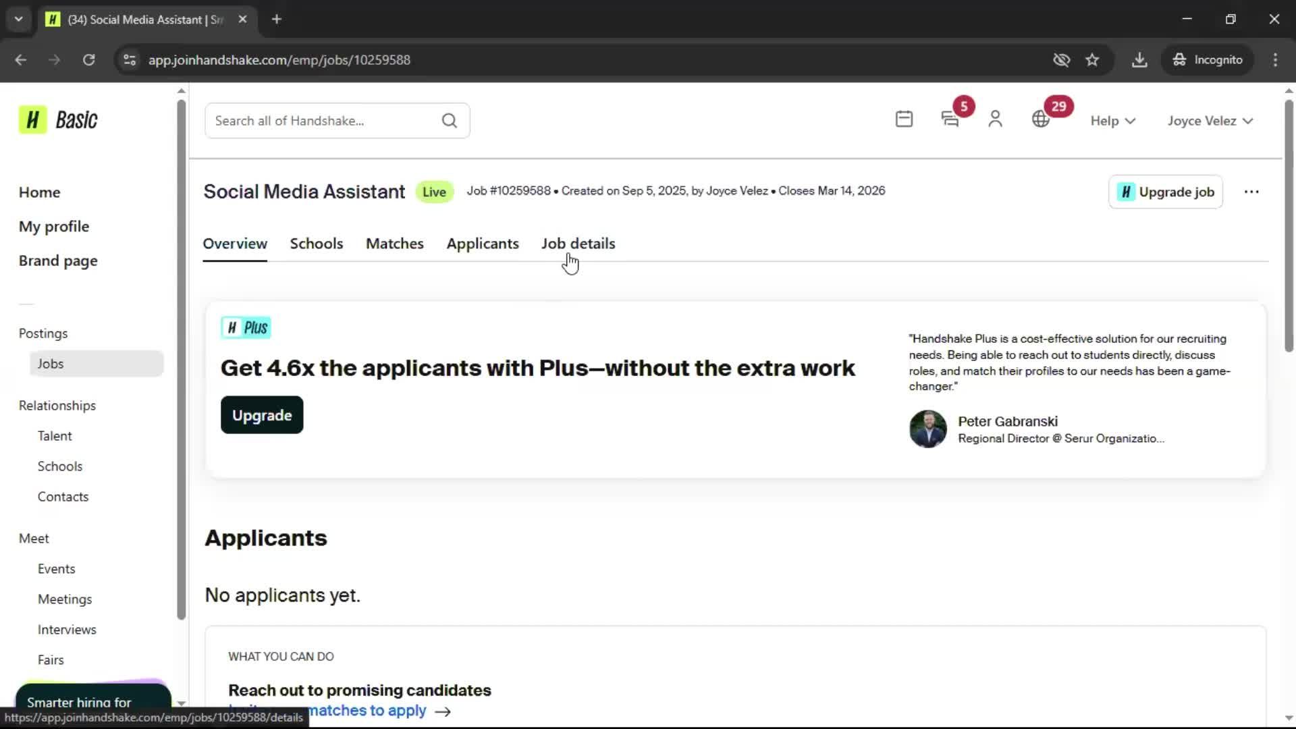Image resolution: width=1296 pixels, height=729 pixels.
Task: Click the Upgrade job button
Action: [x=1165, y=192]
